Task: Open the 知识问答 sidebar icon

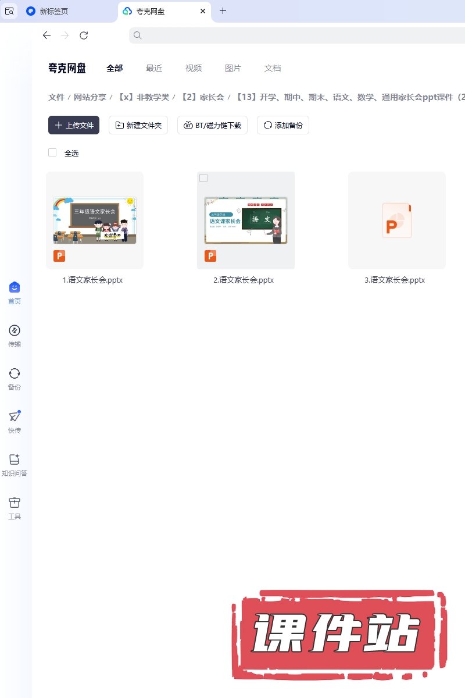Action: coord(15,460)
